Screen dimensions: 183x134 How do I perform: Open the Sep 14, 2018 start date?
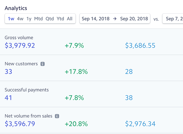pos(95,19)
